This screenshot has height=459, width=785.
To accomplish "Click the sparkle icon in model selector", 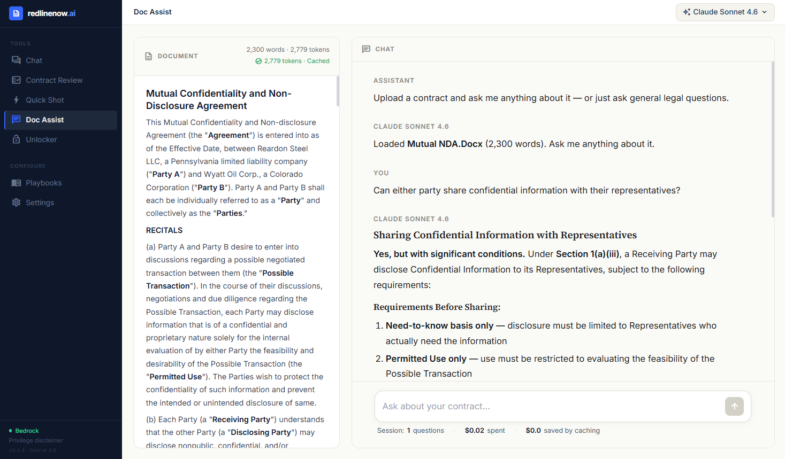I will [687, 12].
